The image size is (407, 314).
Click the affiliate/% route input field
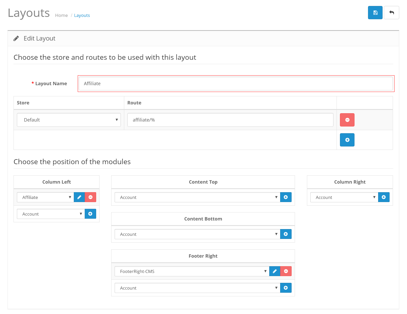tap(230, 120)
